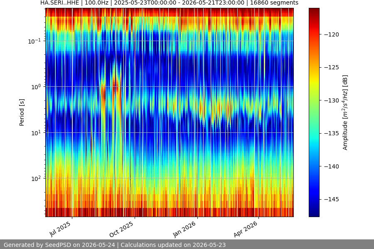Select the 'Oct 2025' x-axis label
The width and height of the screenshot is (374, 249).
click(121, 229)
